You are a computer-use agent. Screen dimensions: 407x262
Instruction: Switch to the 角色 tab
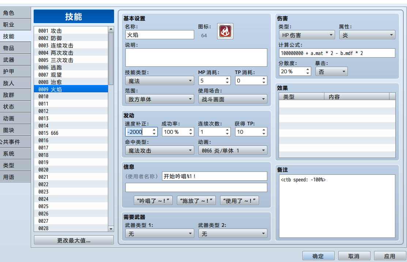15,13
